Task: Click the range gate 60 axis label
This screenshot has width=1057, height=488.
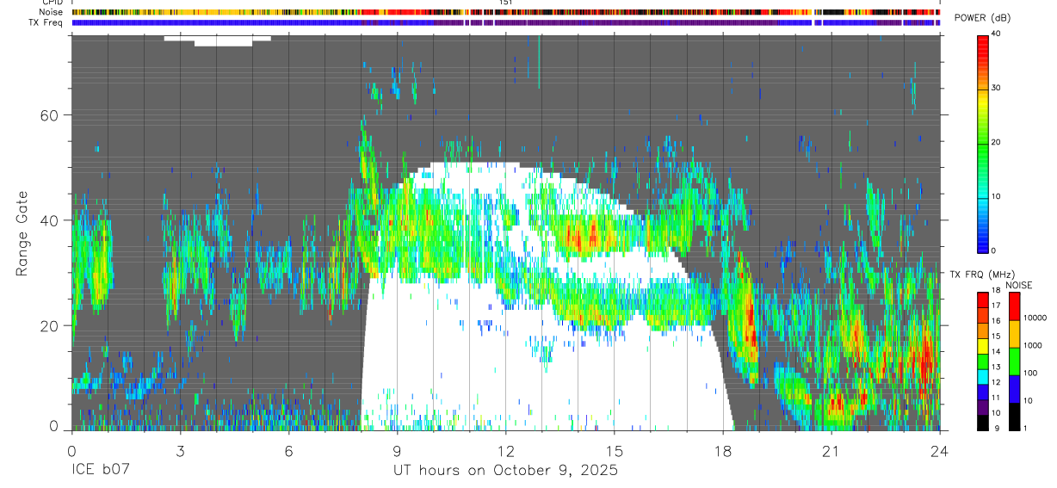Action: [50, 115]
